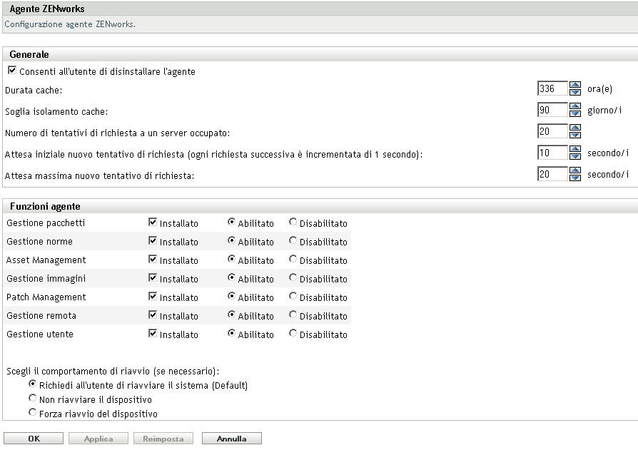Viewport: 638px width, 450px height.
Task: Click the OK button
Action: (x=34, y=439)
